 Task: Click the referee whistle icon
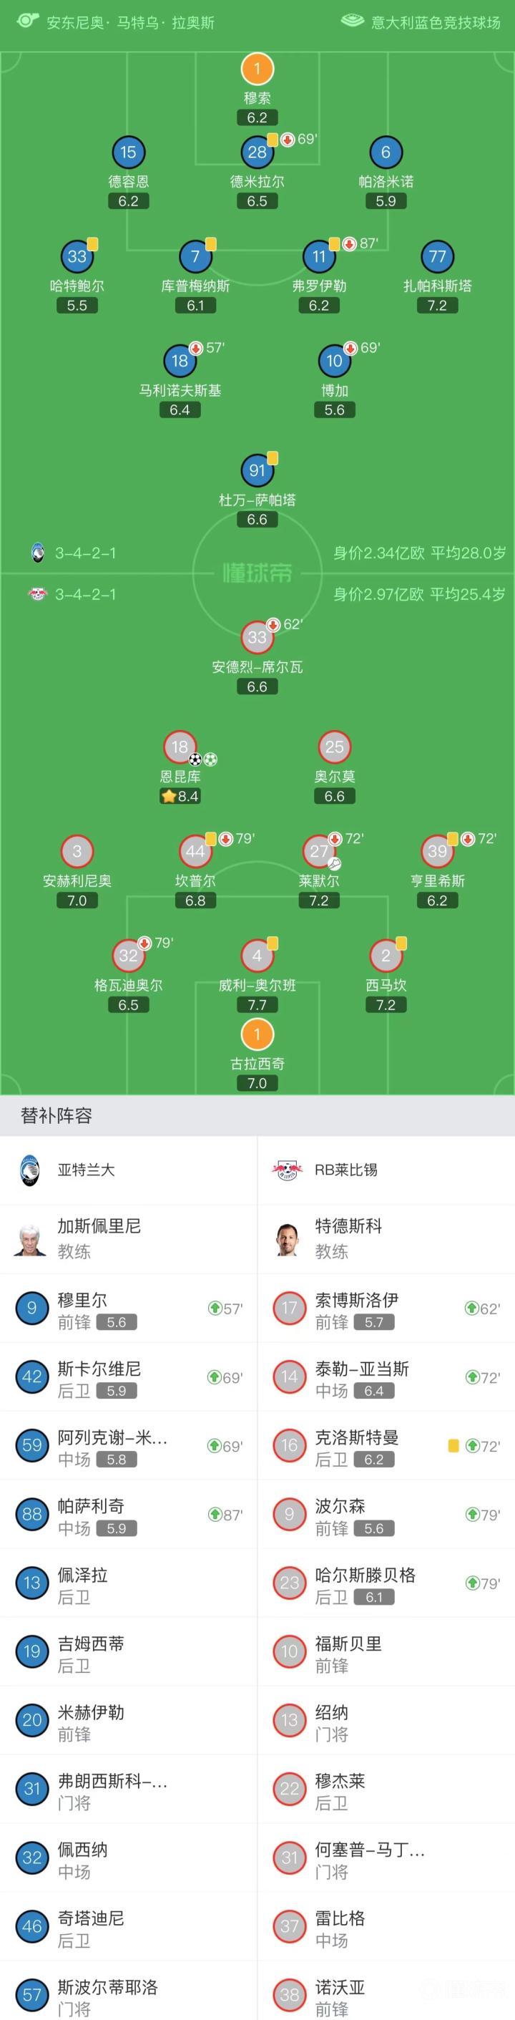coord(27,21)
